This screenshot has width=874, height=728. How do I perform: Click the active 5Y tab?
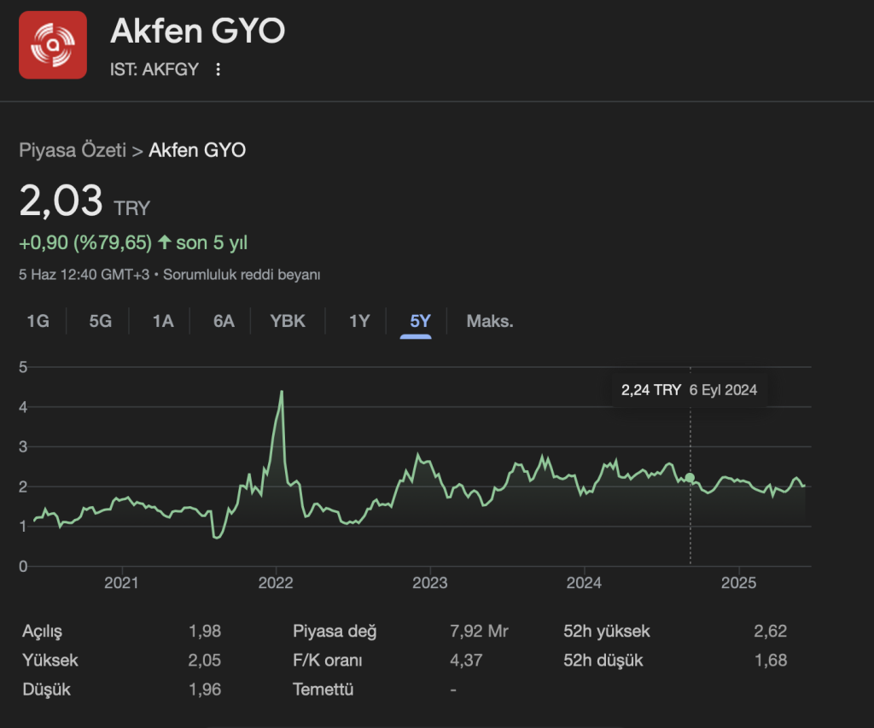[x=421, y=322]
